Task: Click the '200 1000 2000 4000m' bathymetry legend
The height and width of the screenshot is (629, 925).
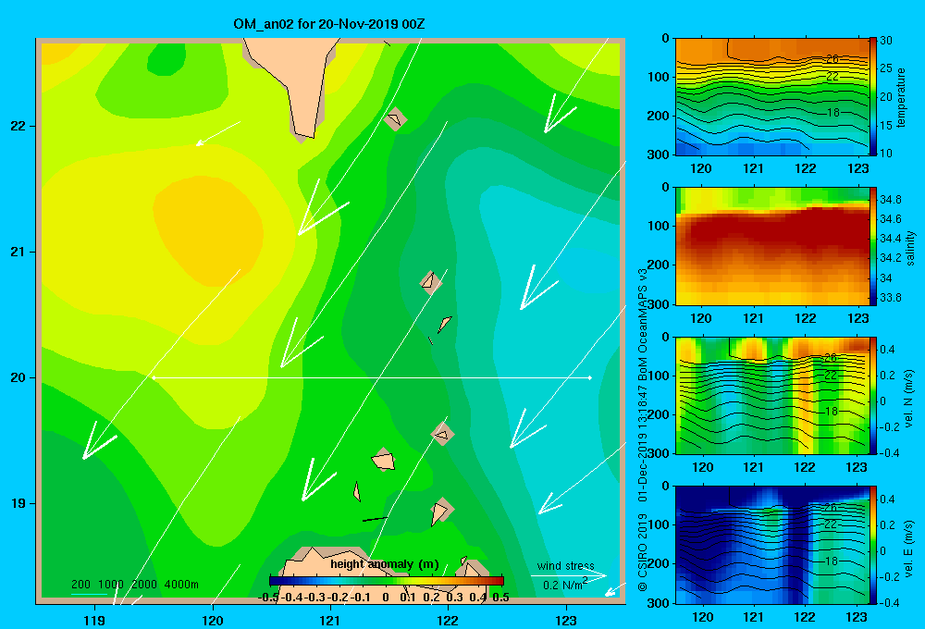Action: tap(134, 585)
